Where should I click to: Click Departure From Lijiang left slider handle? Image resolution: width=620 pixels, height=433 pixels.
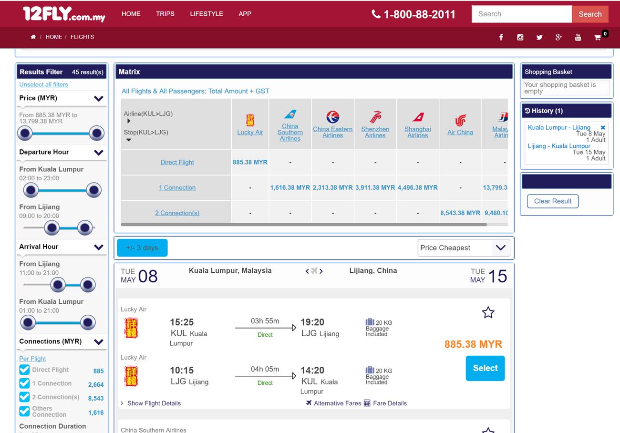[x=52, y=228]
